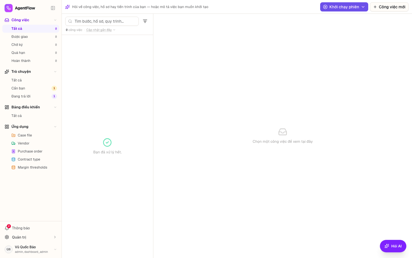Open the Vũ Quốc Bảo account menu chevron
The image size is (412, 258).
55,249
